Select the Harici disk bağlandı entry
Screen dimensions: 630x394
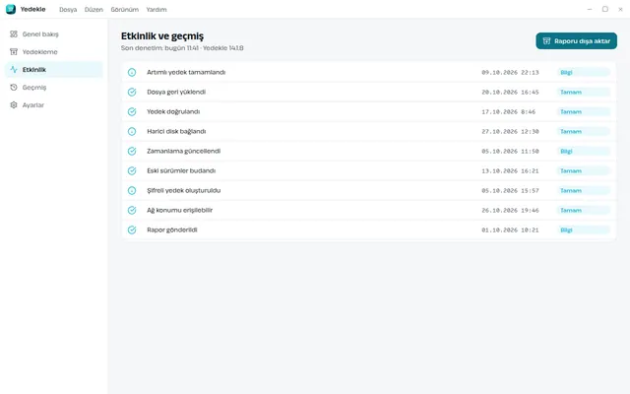[369, 131]
